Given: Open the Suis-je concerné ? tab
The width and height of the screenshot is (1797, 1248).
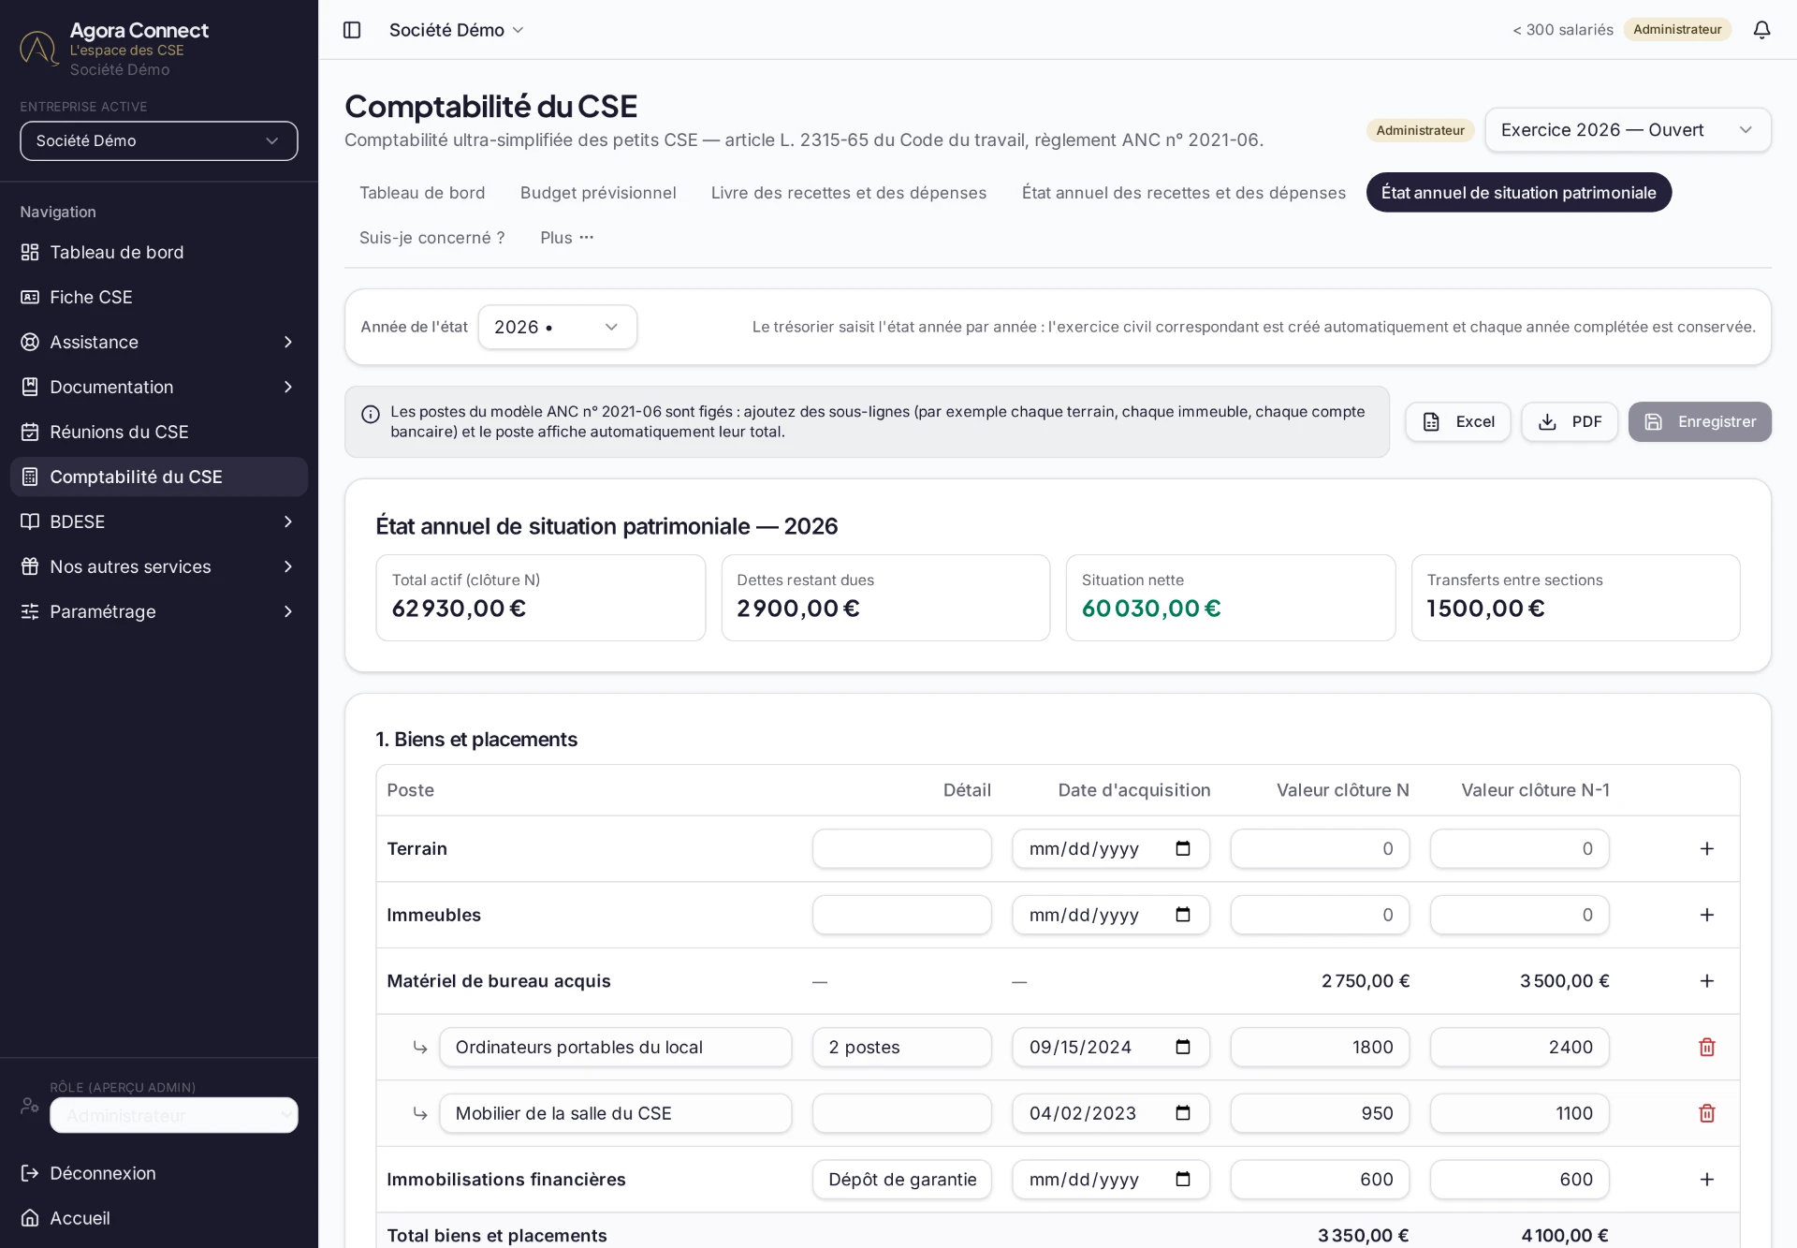Looking at the screenshot, I should (x=432, y=238).
